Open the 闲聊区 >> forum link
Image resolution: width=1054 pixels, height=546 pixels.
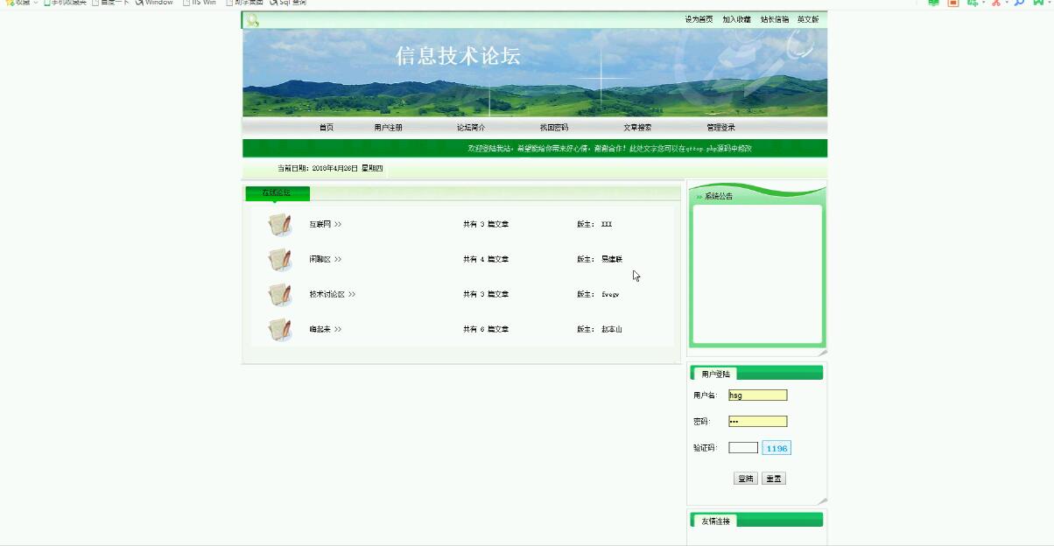pyautogui.click(x=325, y=260)
